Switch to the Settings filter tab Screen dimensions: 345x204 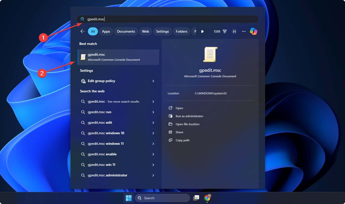click(x=162, y=31)
